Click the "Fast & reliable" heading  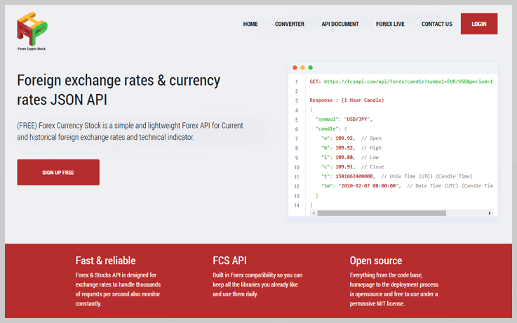point(105,261)
